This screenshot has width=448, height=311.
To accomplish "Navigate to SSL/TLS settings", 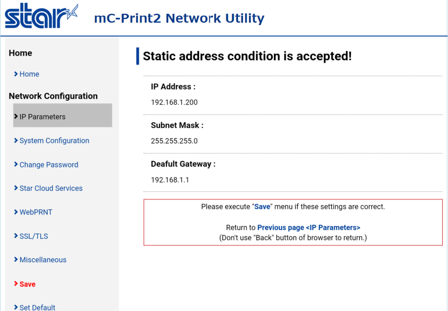I will 34,236.
